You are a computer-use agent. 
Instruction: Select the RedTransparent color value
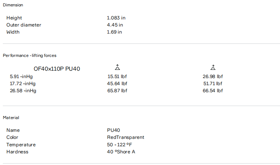(x=125, y=137)
